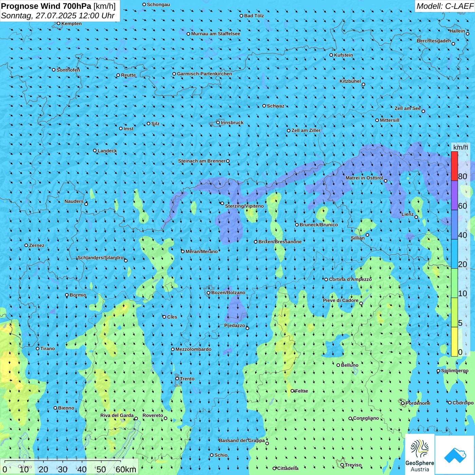Click the Berchtesgaden location label
Viewport: 475px width, 475px height.
[434, 41]
